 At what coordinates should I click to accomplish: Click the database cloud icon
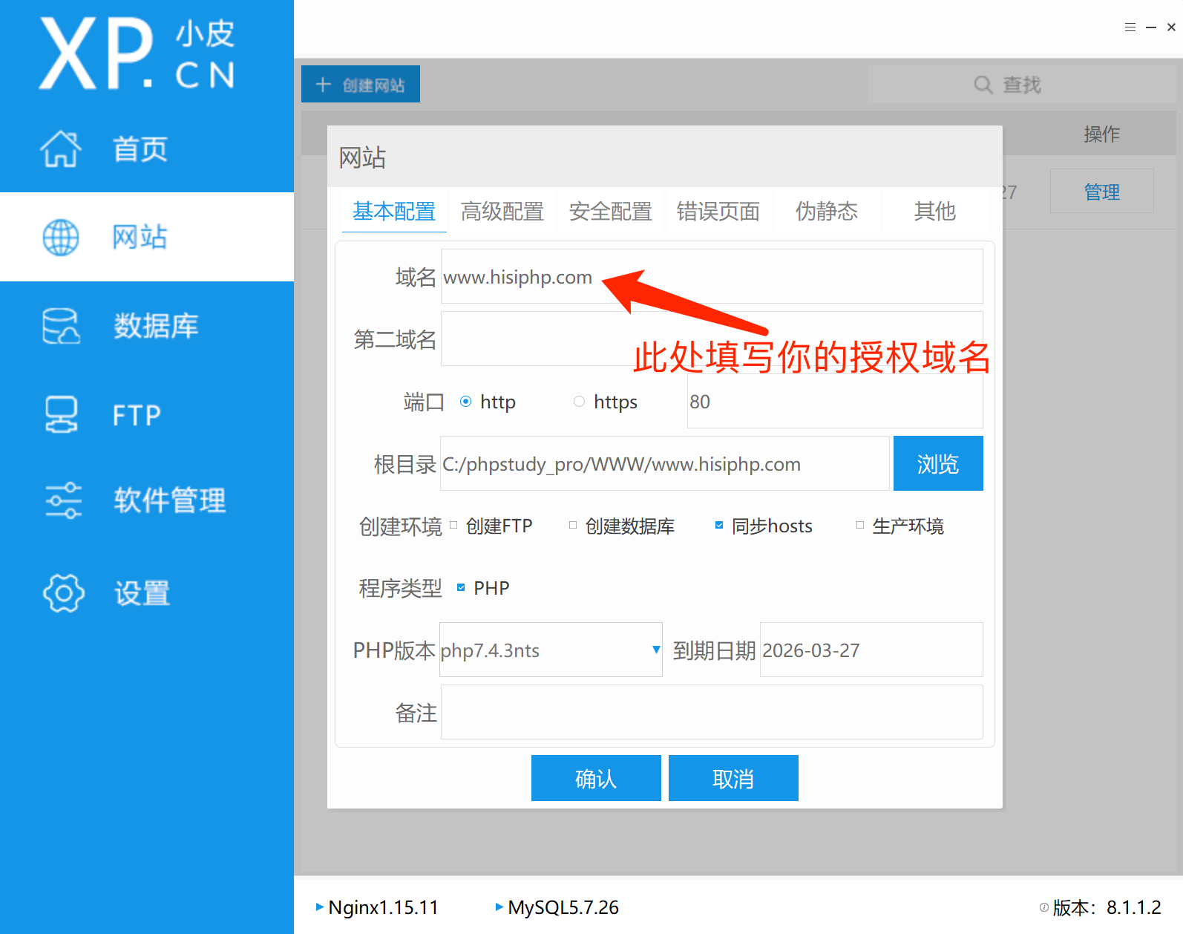(x=61, y=326)
